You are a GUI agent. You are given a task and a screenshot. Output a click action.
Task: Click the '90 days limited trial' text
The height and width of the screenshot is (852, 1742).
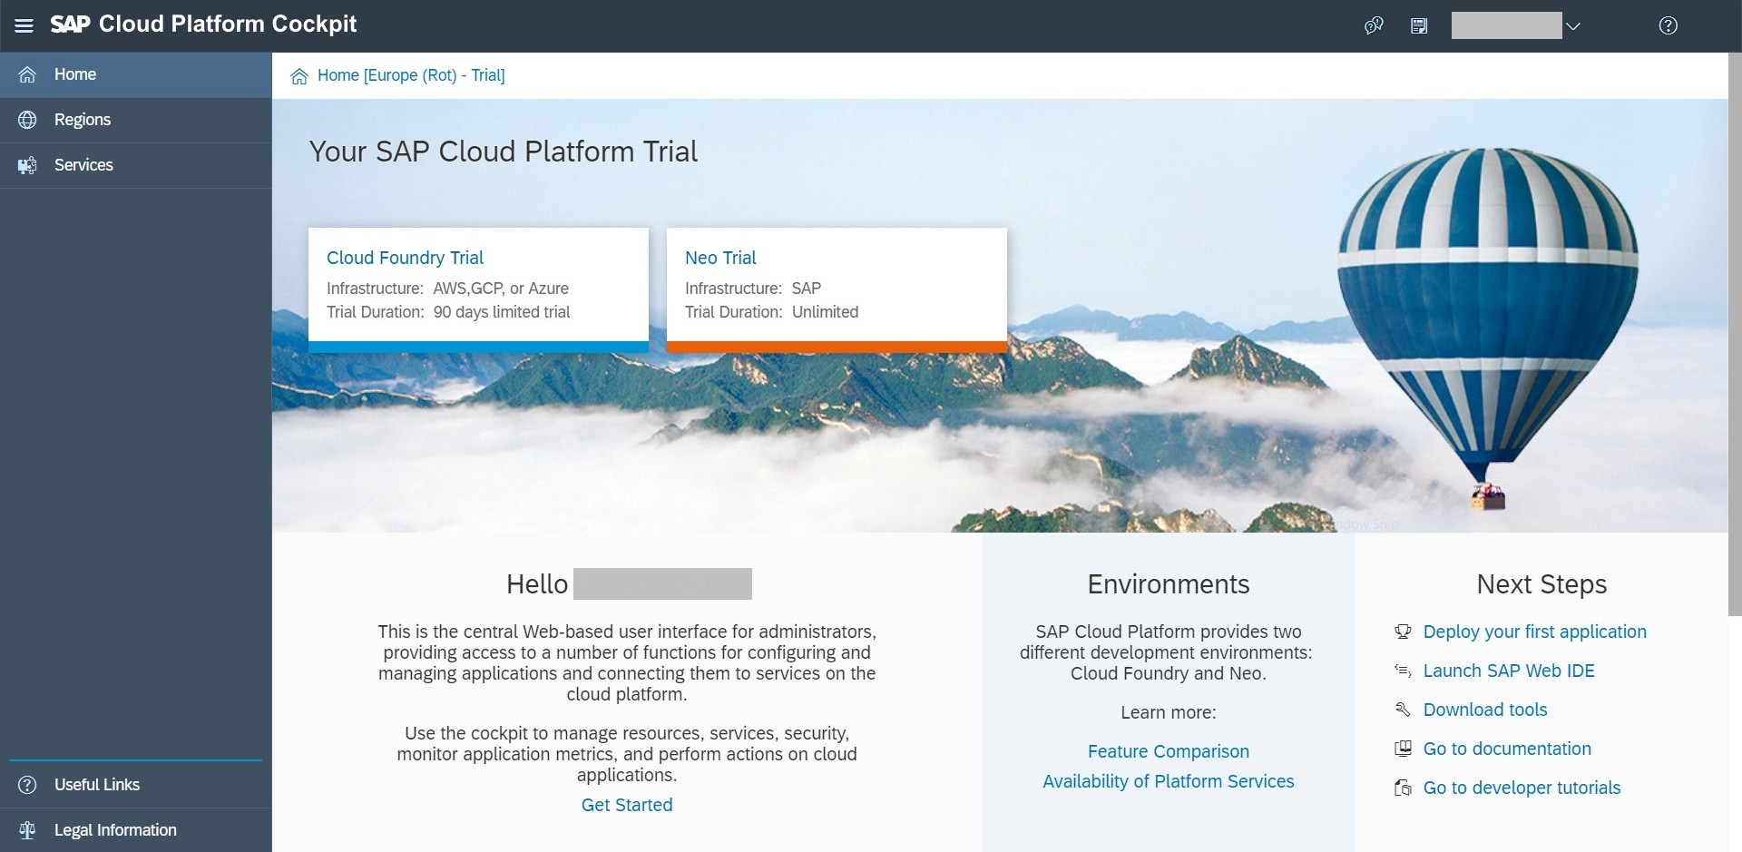(x=502, y=312)
